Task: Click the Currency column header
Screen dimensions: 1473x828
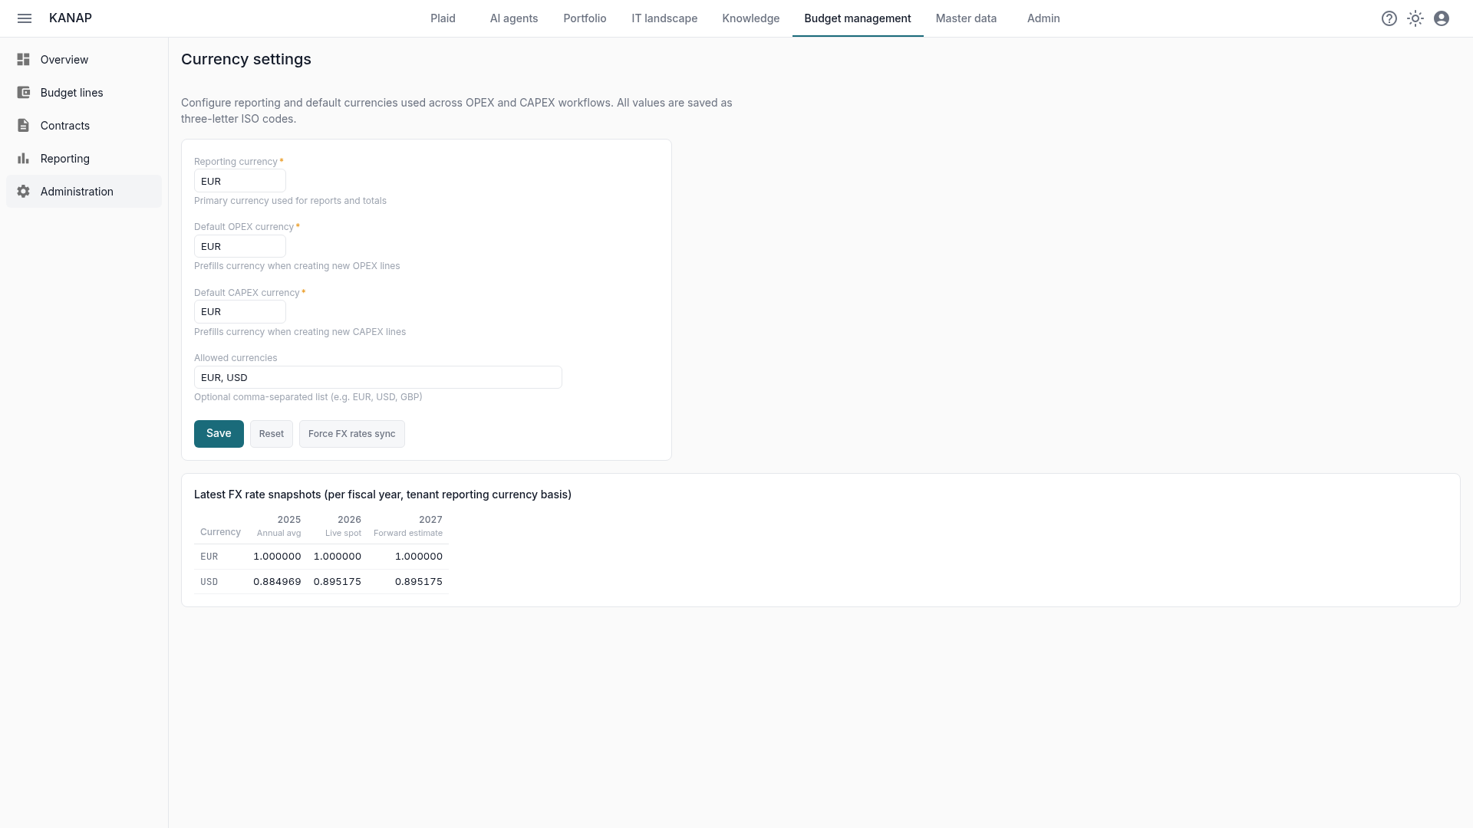Action: point(220,532)
